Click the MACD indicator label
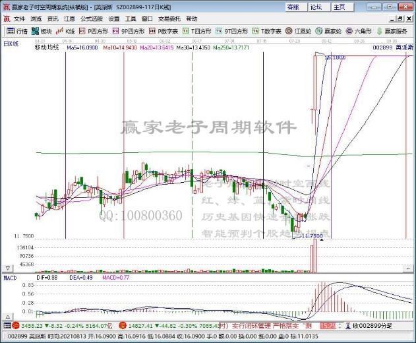Image resolution: width=416 pixels, height=343 pixels. 10,278
